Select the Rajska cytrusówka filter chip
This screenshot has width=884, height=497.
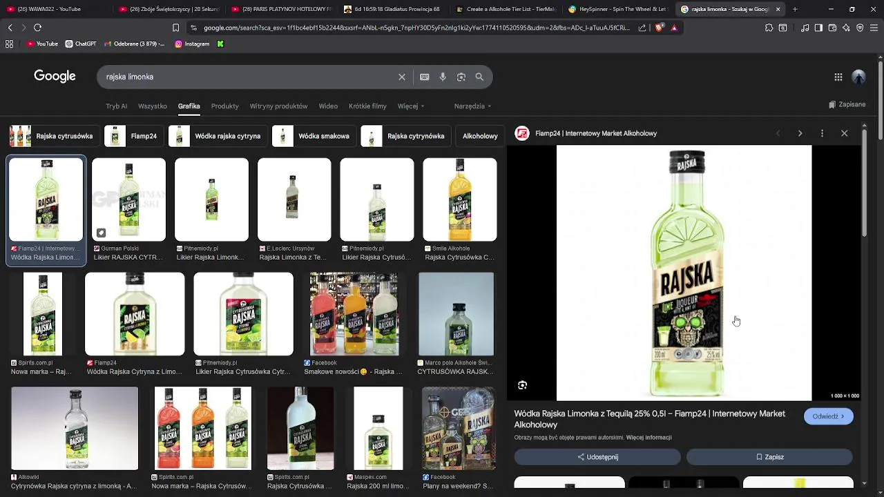point(52,136)
